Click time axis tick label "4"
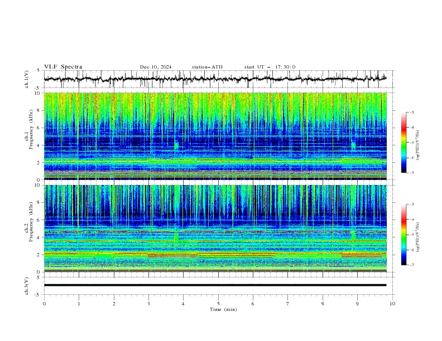The width and height of the screenshot is (442, 341). pos(184,304)
